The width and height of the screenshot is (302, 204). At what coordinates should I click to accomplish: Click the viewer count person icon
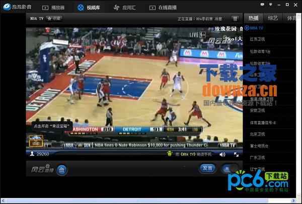tap(32, 154)
